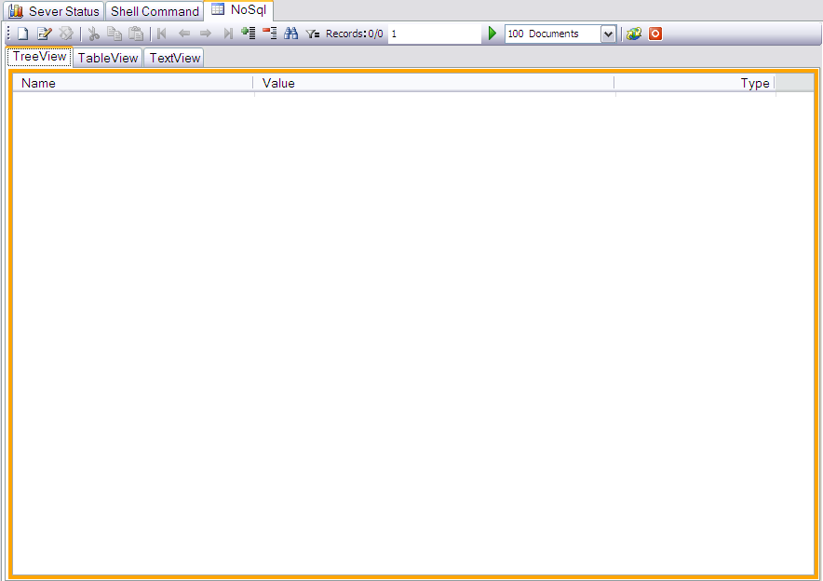Click the scissors cut icon

click(93, 34)
